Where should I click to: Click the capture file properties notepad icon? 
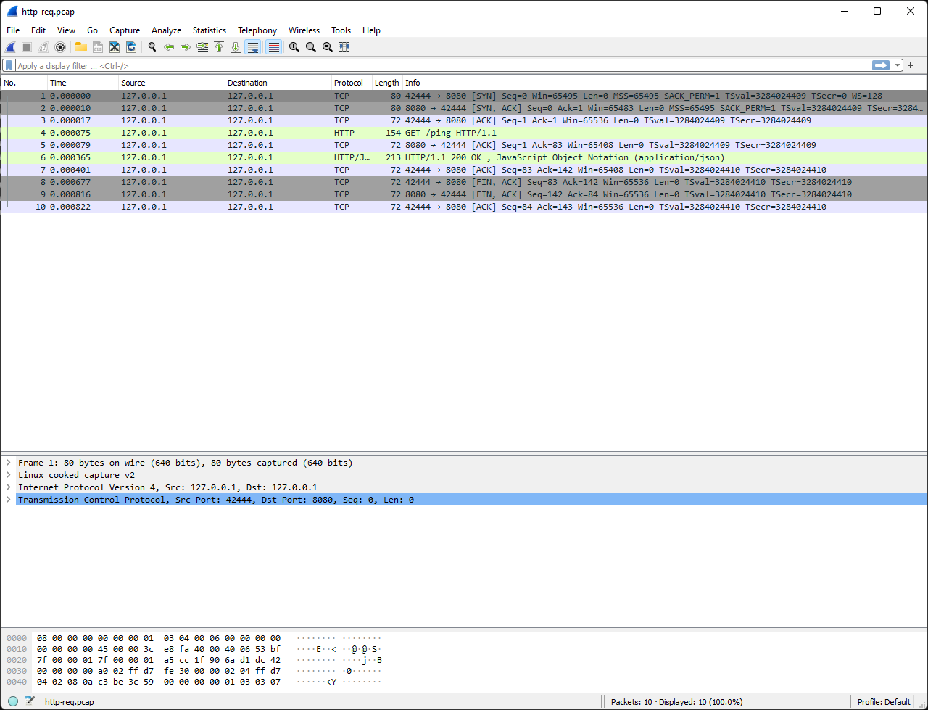[30, 701]
